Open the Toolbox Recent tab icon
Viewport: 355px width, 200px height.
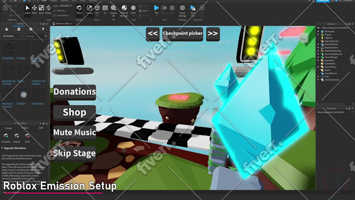coord(31,29)
